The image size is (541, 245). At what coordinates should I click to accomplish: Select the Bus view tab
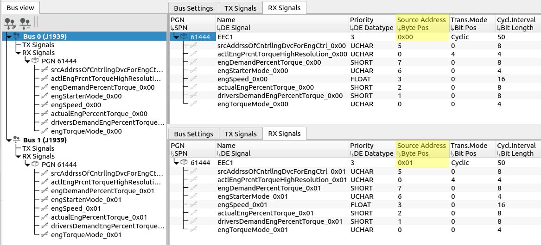(20, 7)
